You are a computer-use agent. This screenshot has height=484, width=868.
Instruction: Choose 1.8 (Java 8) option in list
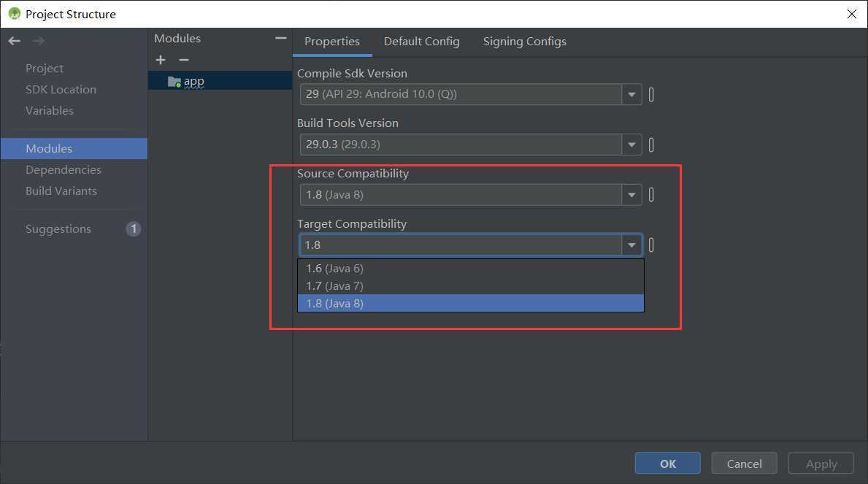coord(471,304)
